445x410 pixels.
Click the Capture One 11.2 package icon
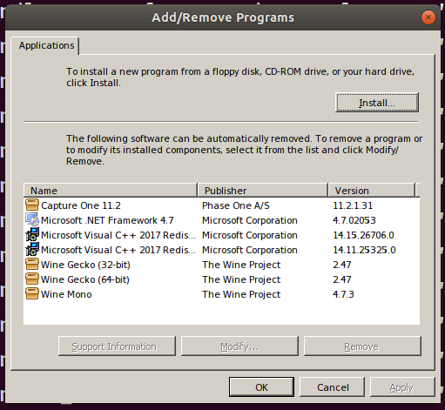(x=32, y=205)
